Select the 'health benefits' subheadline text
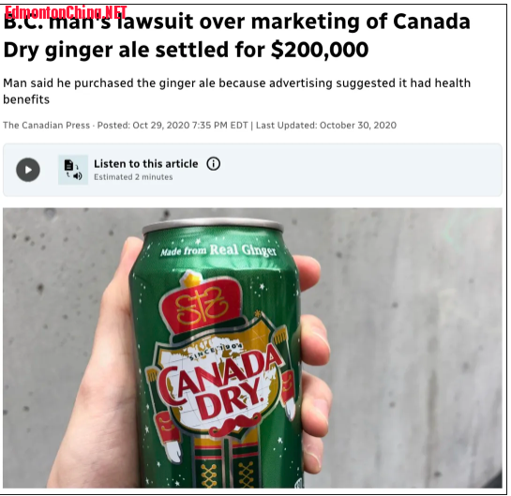 pos(237,91)
